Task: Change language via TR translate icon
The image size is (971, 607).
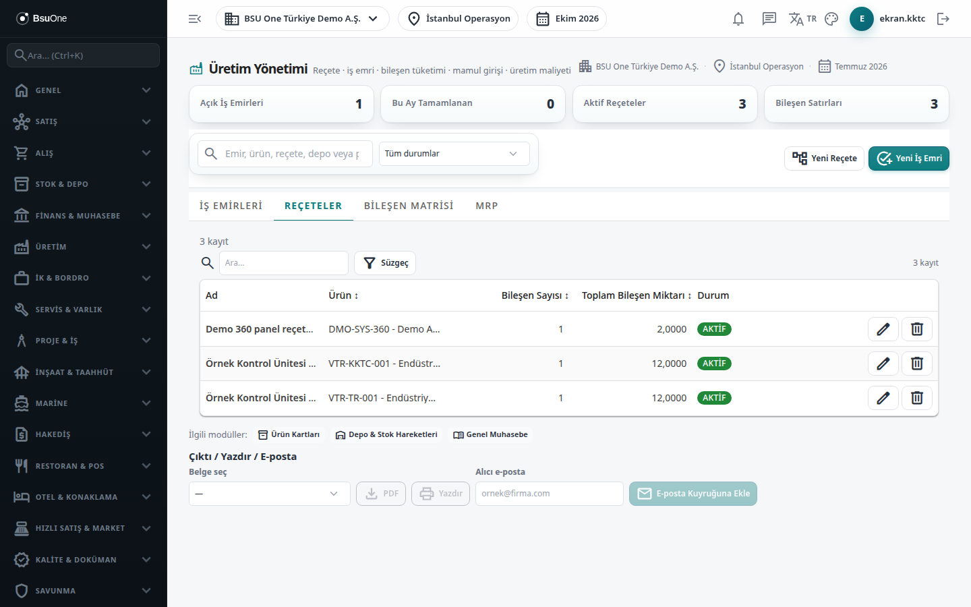Action: pos(802,19)
